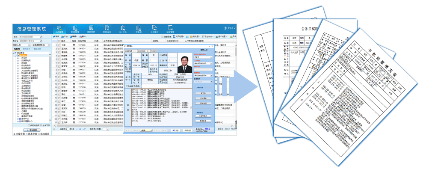Click the 删除 delete toolbar icon

[x=83, y=36]
